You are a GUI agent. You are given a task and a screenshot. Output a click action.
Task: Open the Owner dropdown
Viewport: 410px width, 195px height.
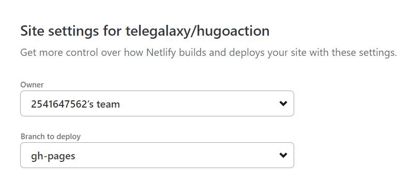(x=157, y=103)
